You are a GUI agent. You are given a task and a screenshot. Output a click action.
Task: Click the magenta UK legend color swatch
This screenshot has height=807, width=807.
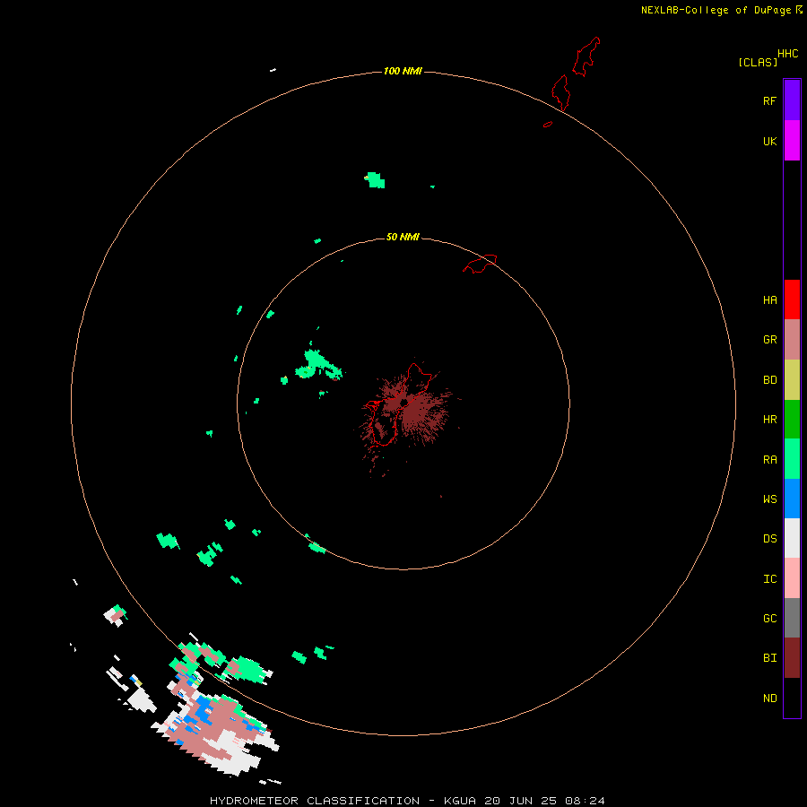tap(792, 141)
